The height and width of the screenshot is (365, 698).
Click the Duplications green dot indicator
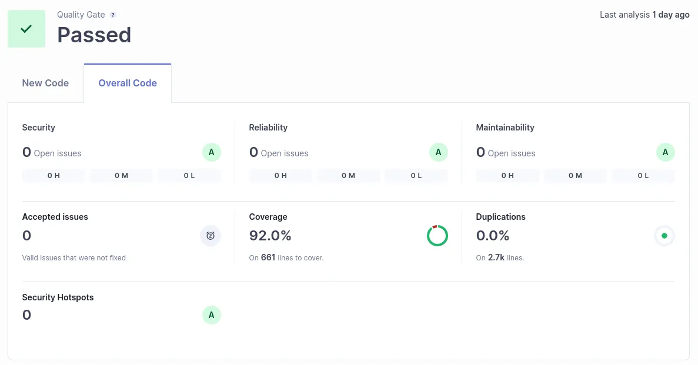coord(664,236)
